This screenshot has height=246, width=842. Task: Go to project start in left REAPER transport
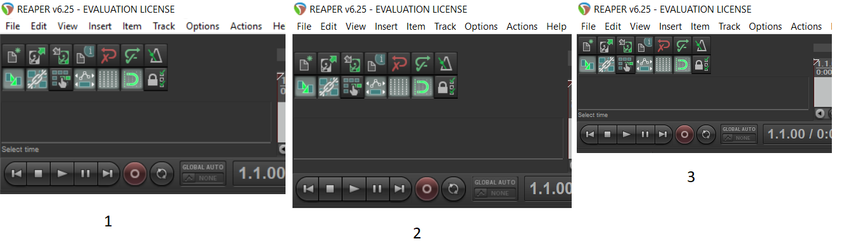tap(16, 173)
